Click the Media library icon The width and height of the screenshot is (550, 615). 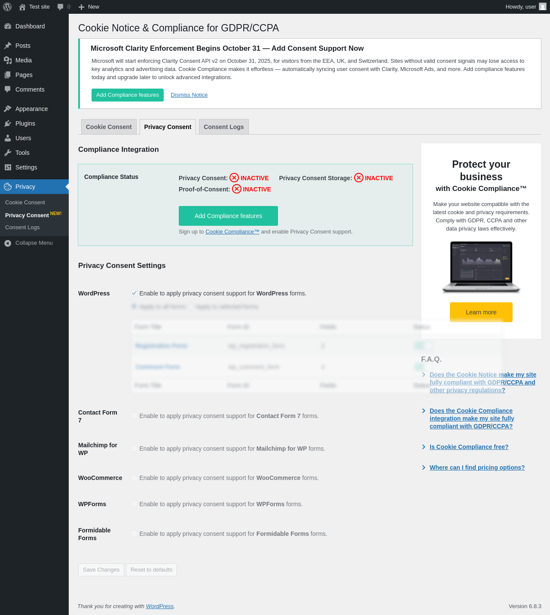coord(8,60)
